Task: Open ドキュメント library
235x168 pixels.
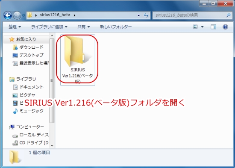Action: pos(32,87)
